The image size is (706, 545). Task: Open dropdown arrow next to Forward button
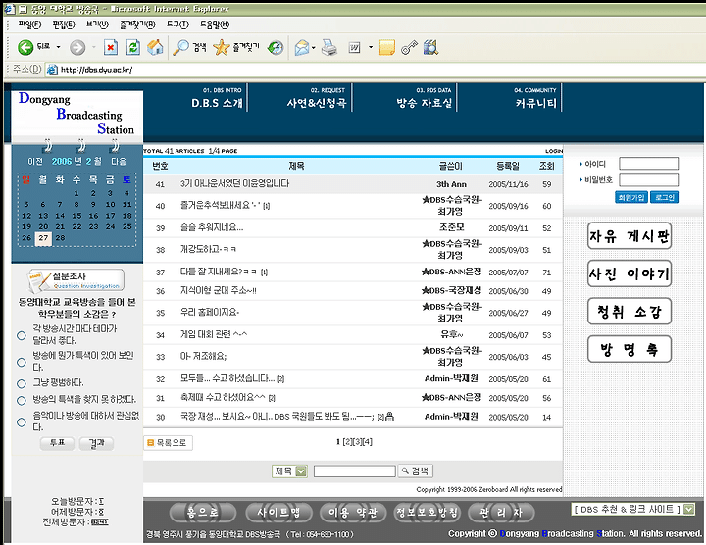(x=94, y=47)
